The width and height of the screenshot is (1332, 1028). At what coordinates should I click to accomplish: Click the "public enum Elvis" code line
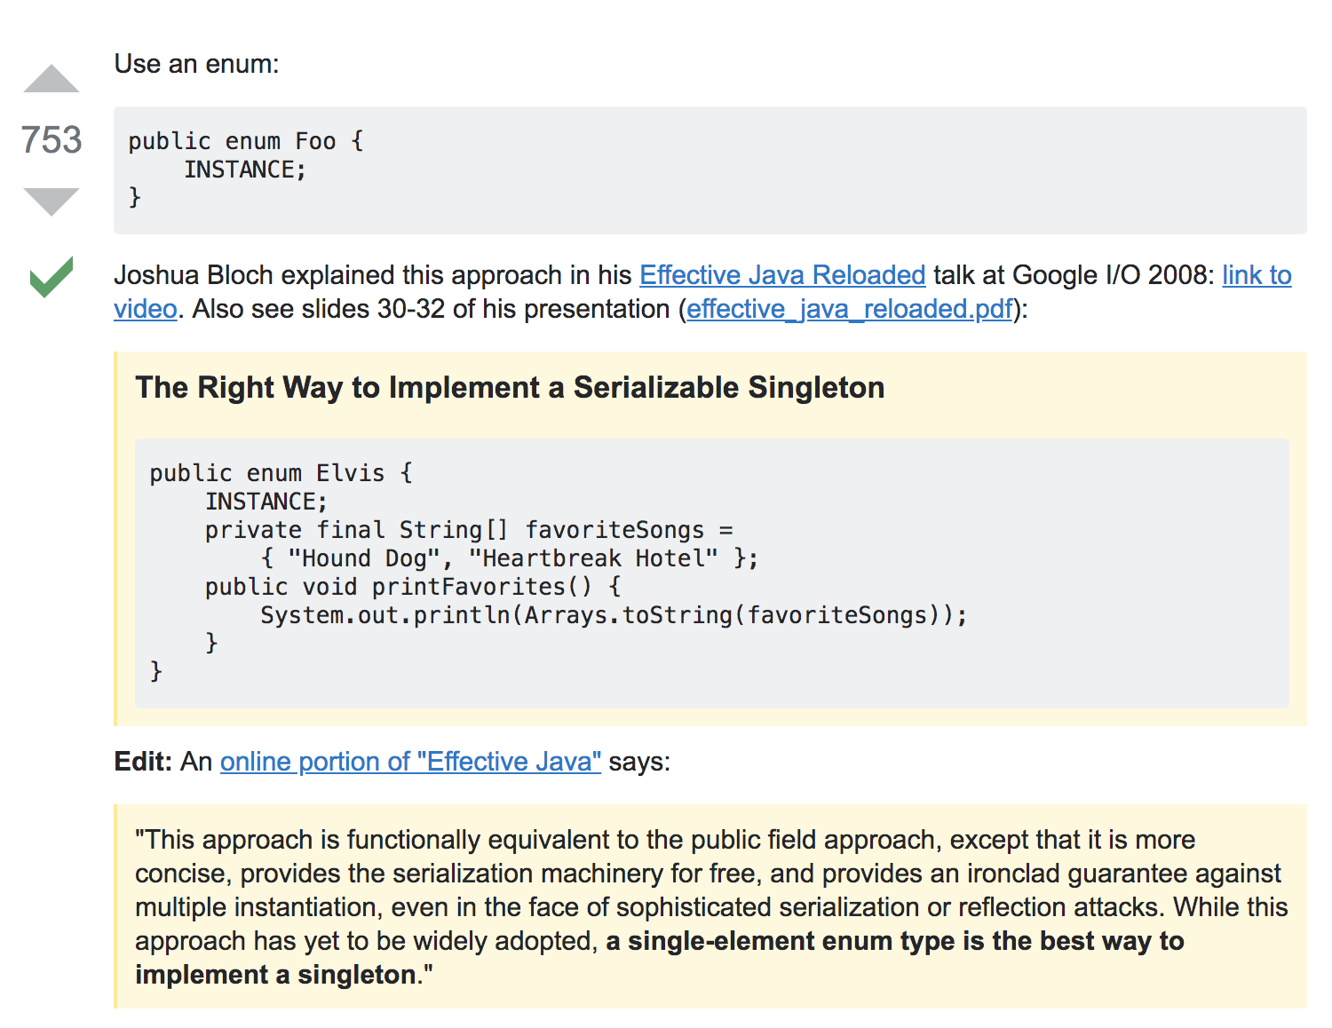click(x=281, y=473)
